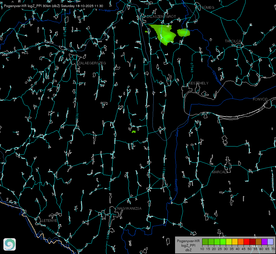Click the 07404 road number label
Screen dimensions: 276x254
point(65,32)
